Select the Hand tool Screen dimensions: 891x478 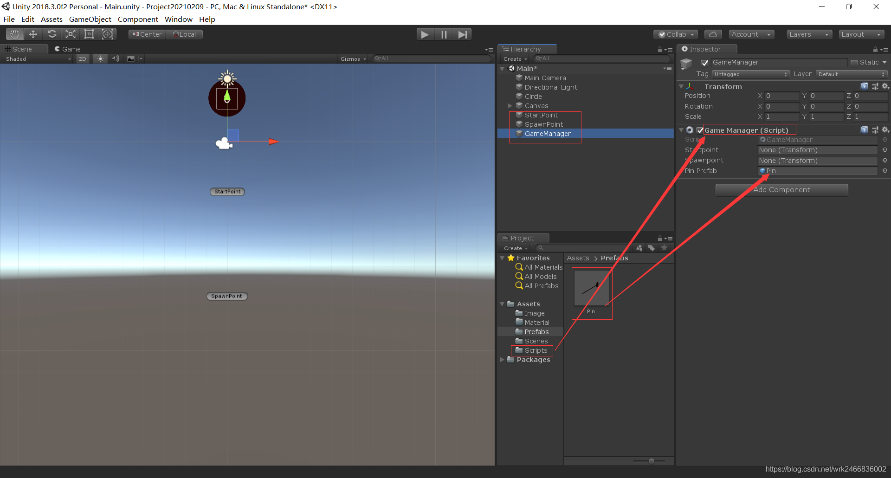click(14, 34)
